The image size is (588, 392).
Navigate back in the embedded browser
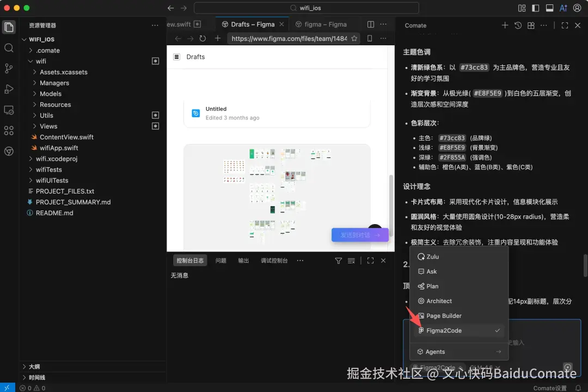178,38
